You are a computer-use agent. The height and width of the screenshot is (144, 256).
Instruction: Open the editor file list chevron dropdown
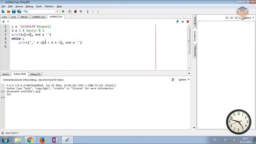(182, 22)
